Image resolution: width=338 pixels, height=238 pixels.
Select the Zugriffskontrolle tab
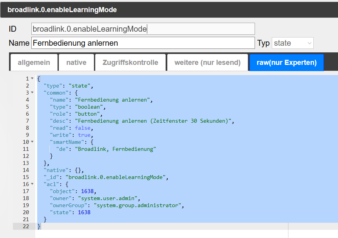coord(130,63)
